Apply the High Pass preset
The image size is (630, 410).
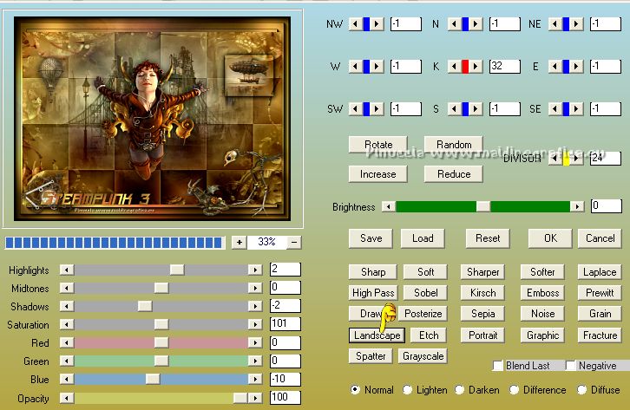pyautogui.click(x=373, y=293)
